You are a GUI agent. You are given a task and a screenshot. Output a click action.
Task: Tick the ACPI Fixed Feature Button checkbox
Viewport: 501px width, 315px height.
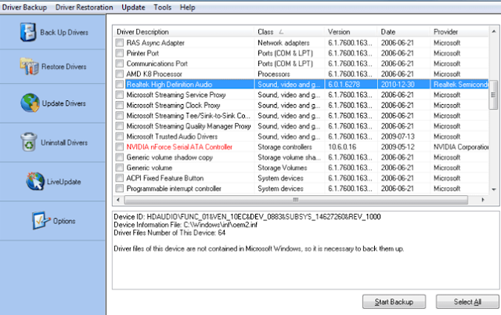click(x=120, y=178)
